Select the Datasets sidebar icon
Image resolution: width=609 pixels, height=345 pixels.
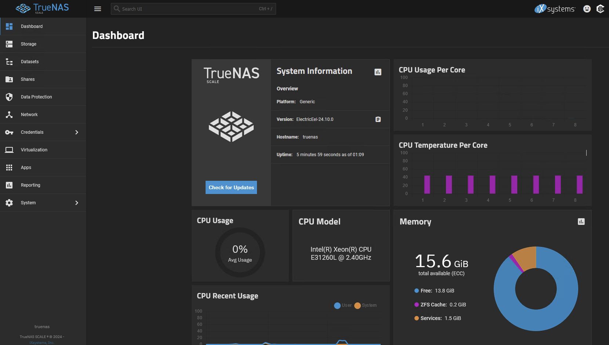click(x=9, y=61)
